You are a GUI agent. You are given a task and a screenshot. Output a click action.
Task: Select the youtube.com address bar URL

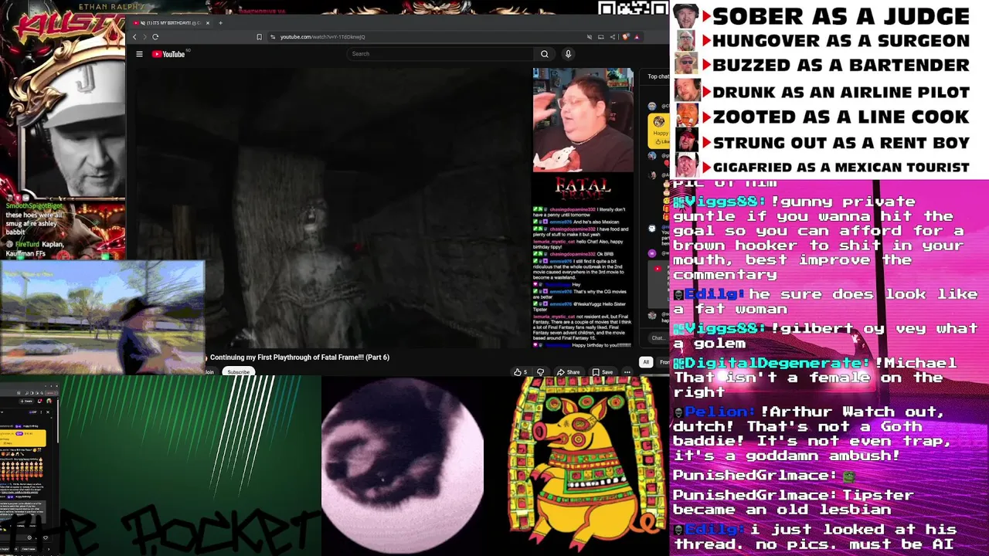(x=322, y=37)
